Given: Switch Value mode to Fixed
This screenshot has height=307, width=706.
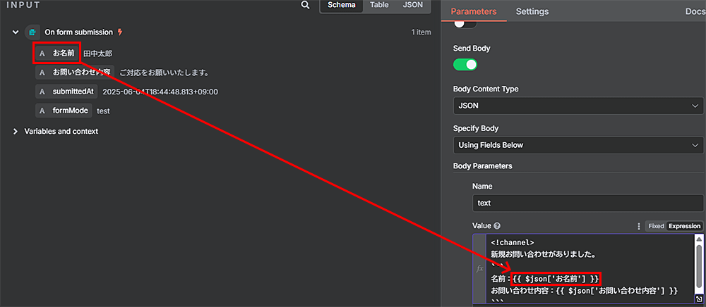Looking at the screenshot, I should (656, 226).
